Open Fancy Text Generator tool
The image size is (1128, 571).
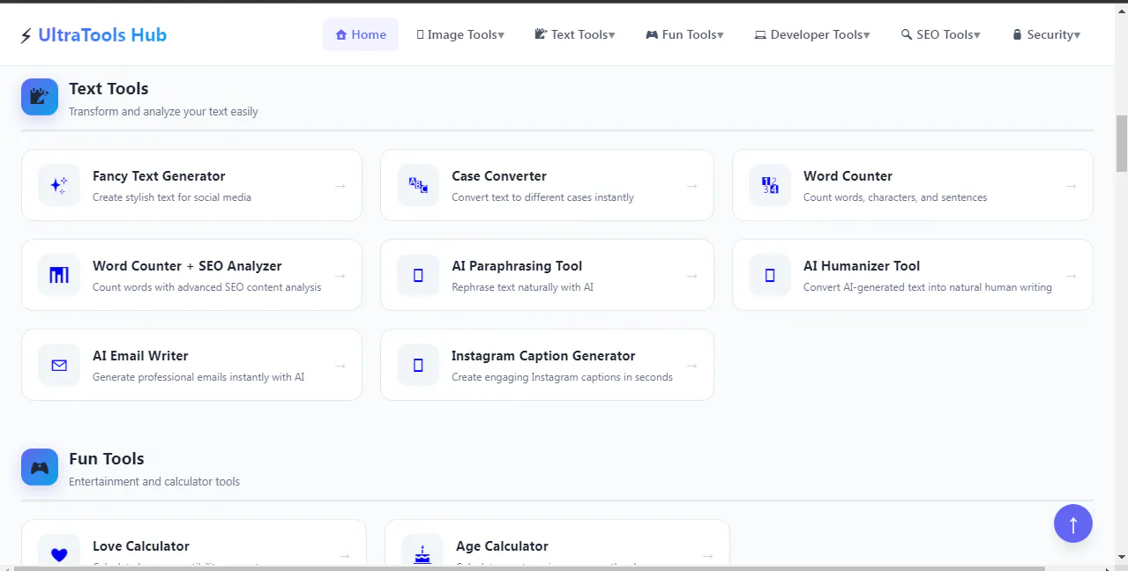click(191, 185)
